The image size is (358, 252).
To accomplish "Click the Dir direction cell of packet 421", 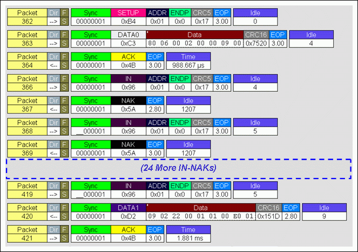I will click(53, 234).
